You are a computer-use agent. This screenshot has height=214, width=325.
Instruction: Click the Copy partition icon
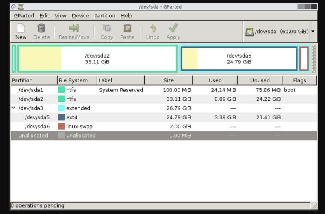point(107,28)
